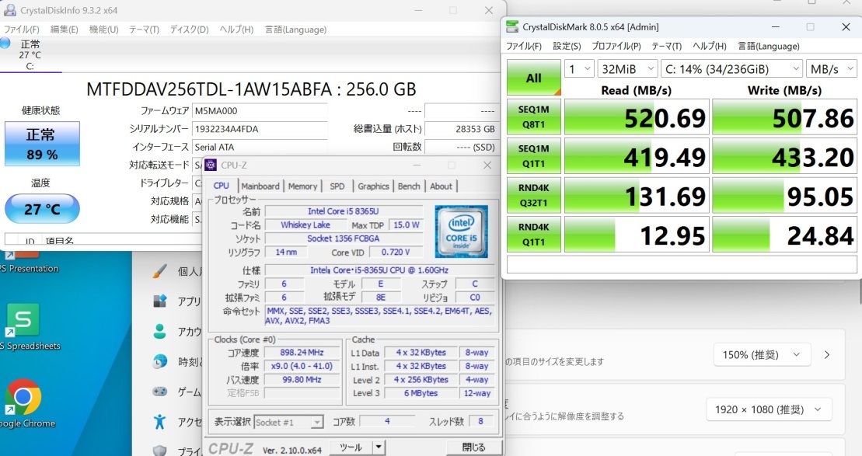The height and width of the screenshot is (456, 862).
Task: Click the empty comment field below benchmark results
Action: [x=682, y=265]
